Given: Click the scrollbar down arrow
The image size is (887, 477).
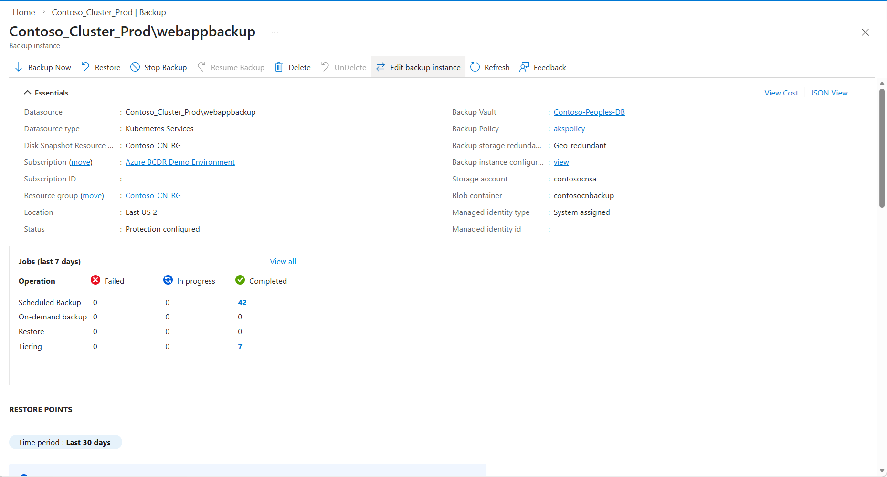Looking at the screenshot, I should pos(882,471).
